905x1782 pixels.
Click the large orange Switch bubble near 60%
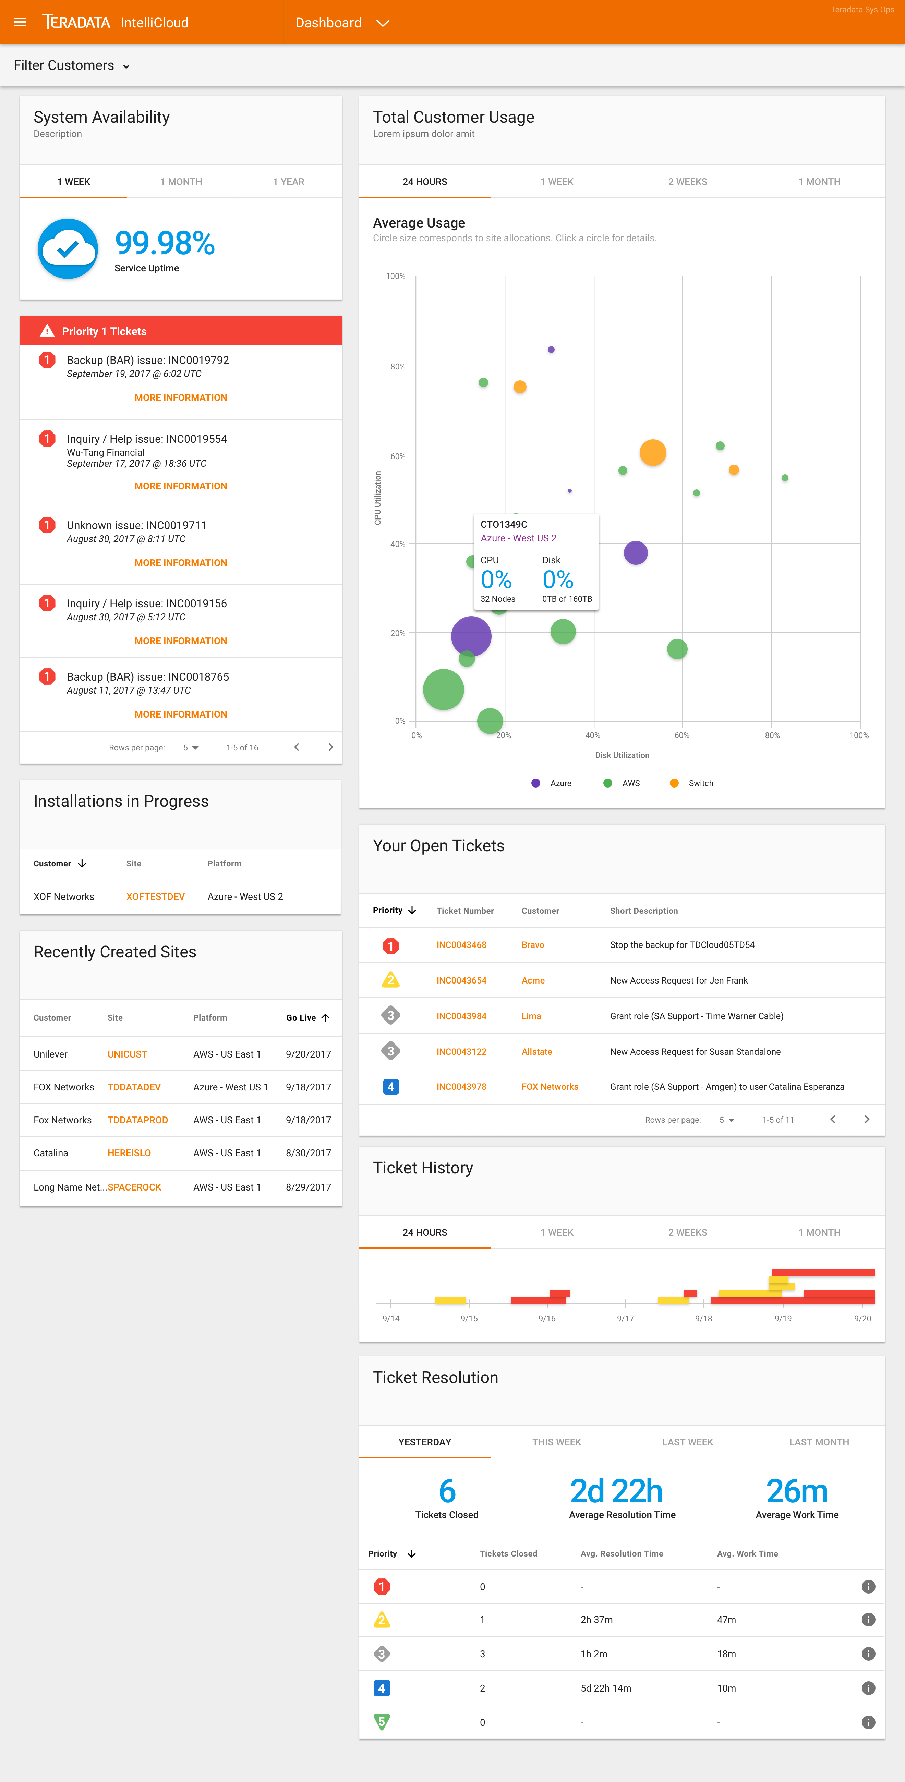click(652, 452)
